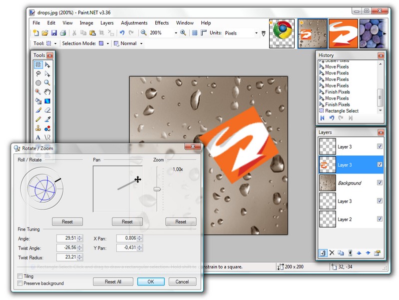Click the Reset All button
The image size is (399, 300).
113,281
